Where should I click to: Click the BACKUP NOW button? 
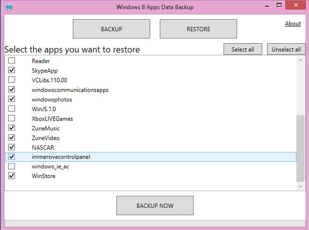click(x=155, y=206)
